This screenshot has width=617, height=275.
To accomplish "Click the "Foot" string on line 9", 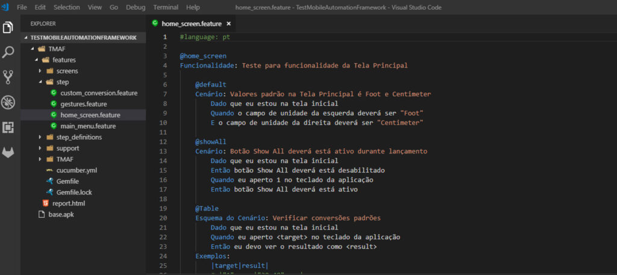I will pyautogui.click(x=411, y=113).
